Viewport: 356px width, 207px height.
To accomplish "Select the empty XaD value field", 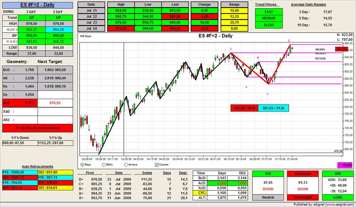I will (x=55, y=112).
